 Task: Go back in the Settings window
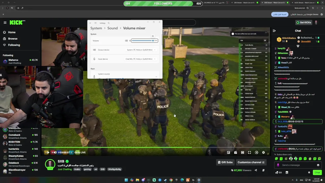[90, 23]
